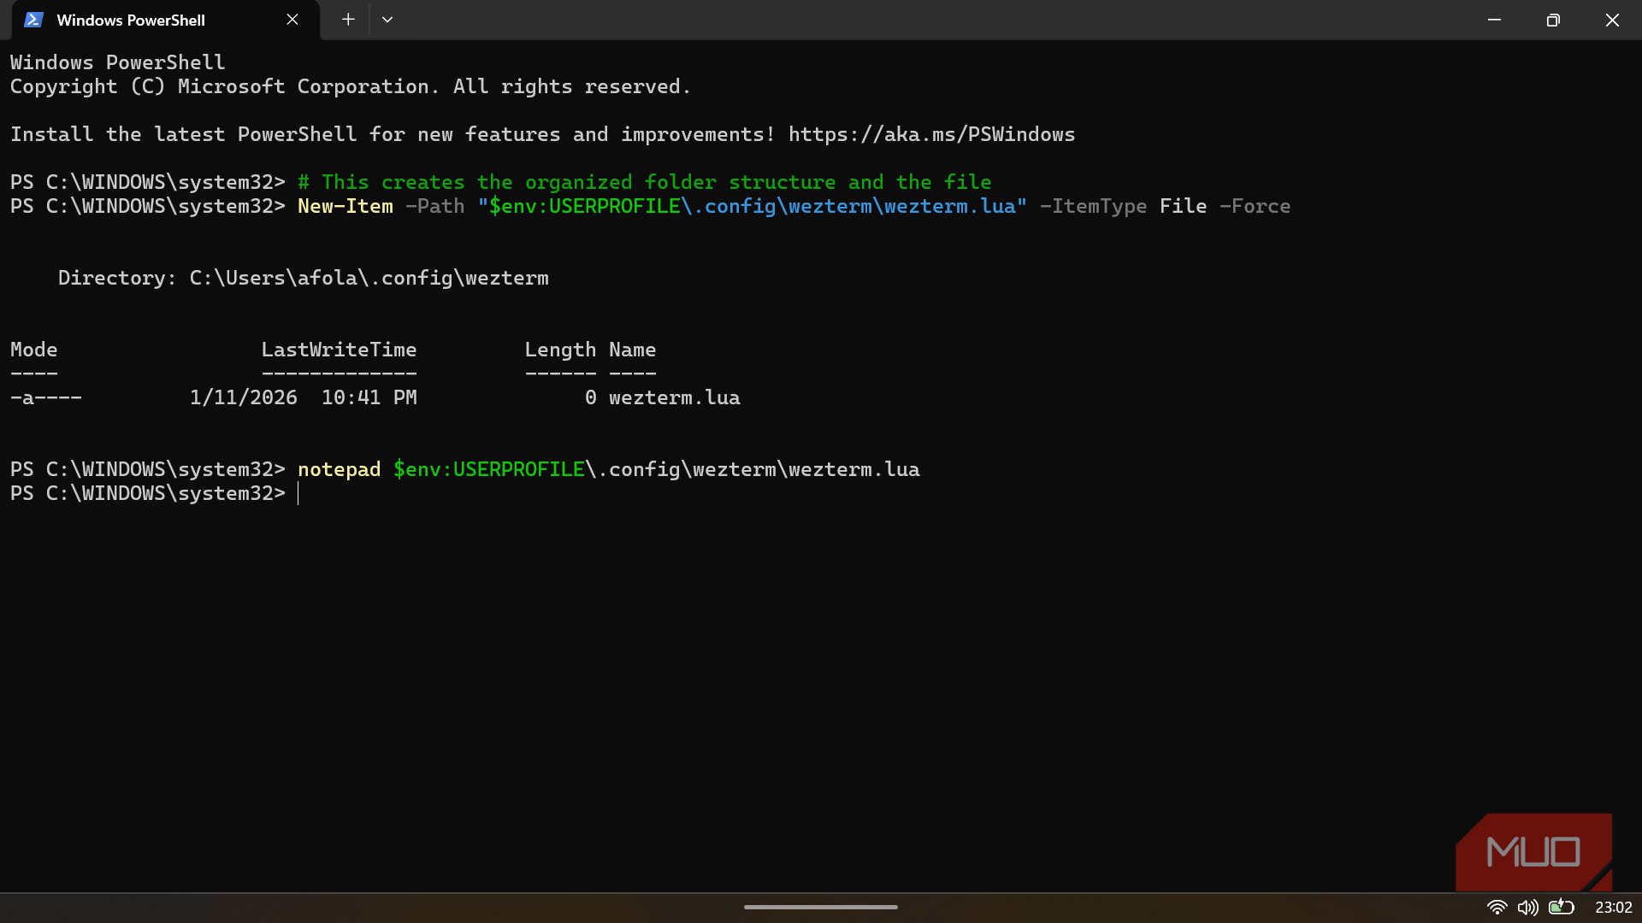The image size is (1642, 923).
Task: Select the Windows PowerShell tab title
Action: 131,21
